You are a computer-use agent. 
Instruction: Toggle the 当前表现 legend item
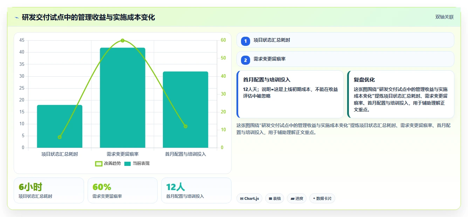point(137,163)
